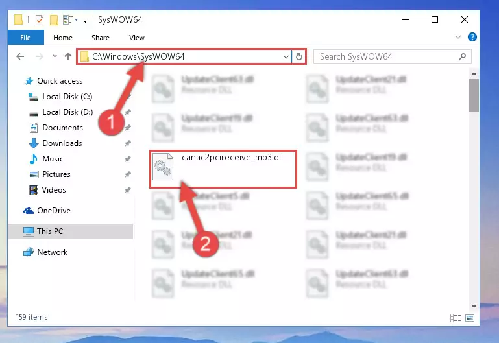
Task: Click the vertical scrollbar thumb
Action: pos(474,95)
